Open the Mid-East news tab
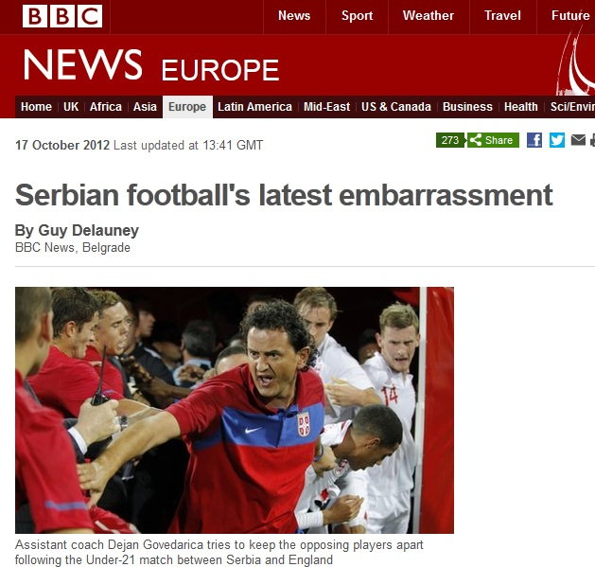595x567 pixels. [x=326, y=107]
